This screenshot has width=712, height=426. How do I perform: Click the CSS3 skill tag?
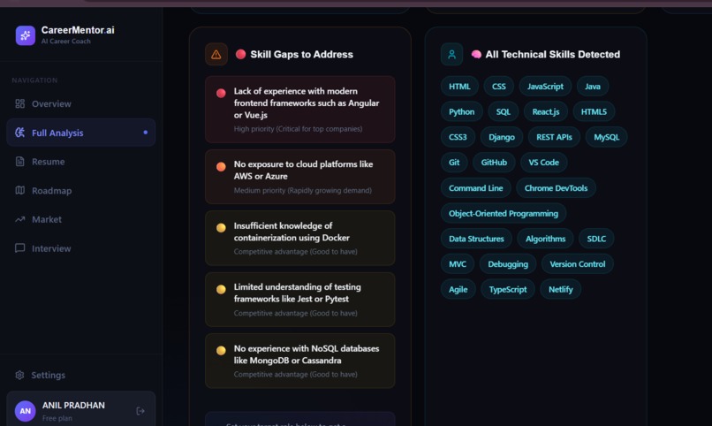(x=458, y=137)
